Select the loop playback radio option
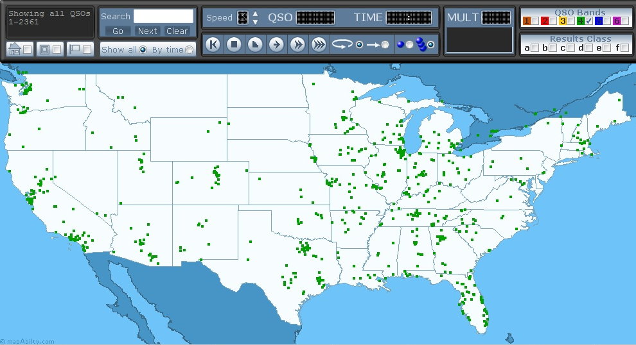The image size is (636, 345). pyautogui.click(x=359, y=44)
